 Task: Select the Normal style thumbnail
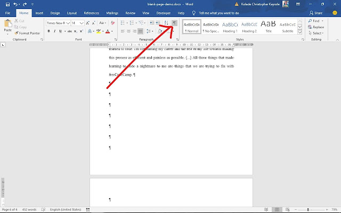(x=192, y=27)
